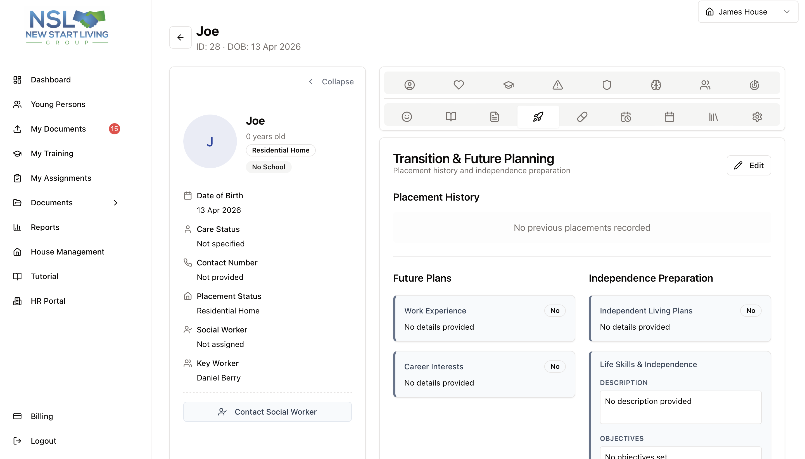The height and width of the screenshot is (459, 805).
Task: Click the NSL New Start Living logo
Action: 67,27
